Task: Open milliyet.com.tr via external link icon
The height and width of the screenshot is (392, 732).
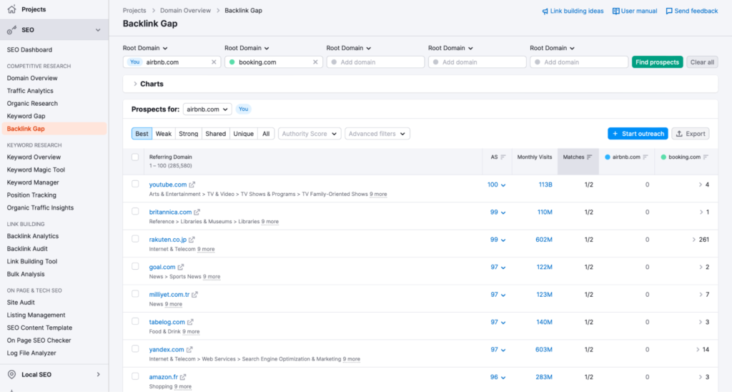Action: point(194,295)
